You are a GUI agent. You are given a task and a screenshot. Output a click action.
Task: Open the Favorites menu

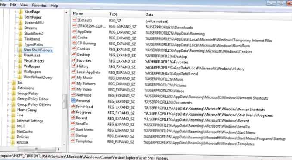[x=39, y=6]
